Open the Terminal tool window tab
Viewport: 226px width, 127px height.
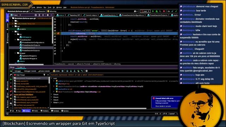point(55,111)
